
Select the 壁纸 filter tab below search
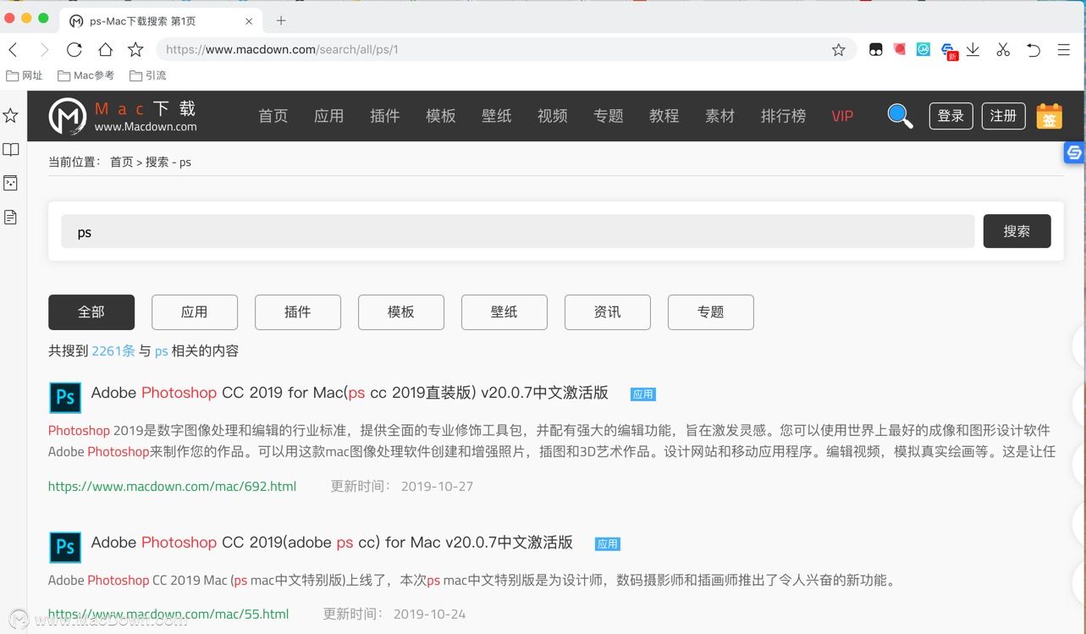pyautogui.click(x=504, y=312)
